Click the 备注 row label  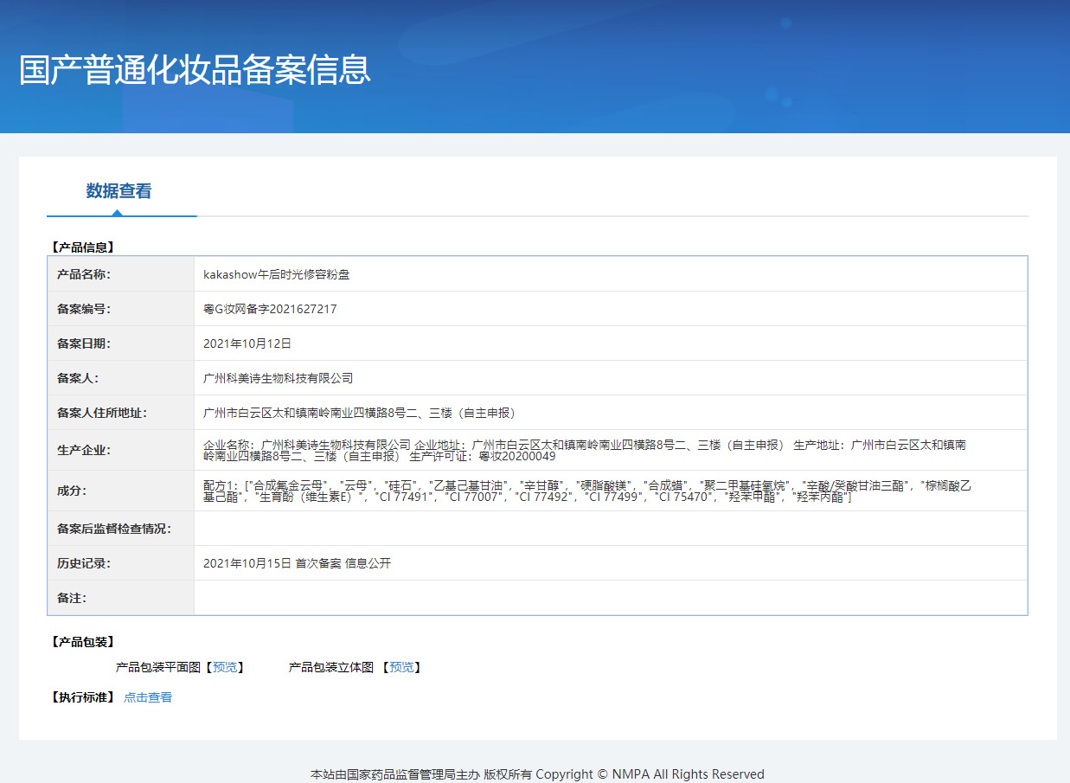point(72,598)
